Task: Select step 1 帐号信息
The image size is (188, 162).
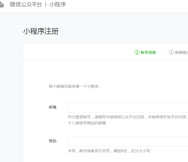Action: point(145,52)
